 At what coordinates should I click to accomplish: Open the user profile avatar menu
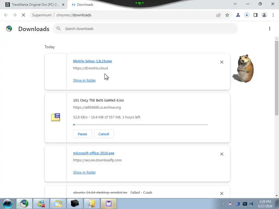tap(264, 15)
